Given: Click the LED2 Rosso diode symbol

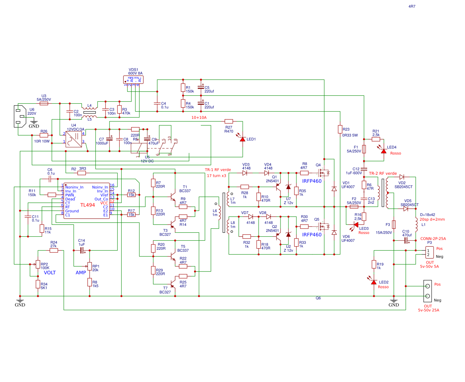Looking at the screenshot, I should point(374,282).
